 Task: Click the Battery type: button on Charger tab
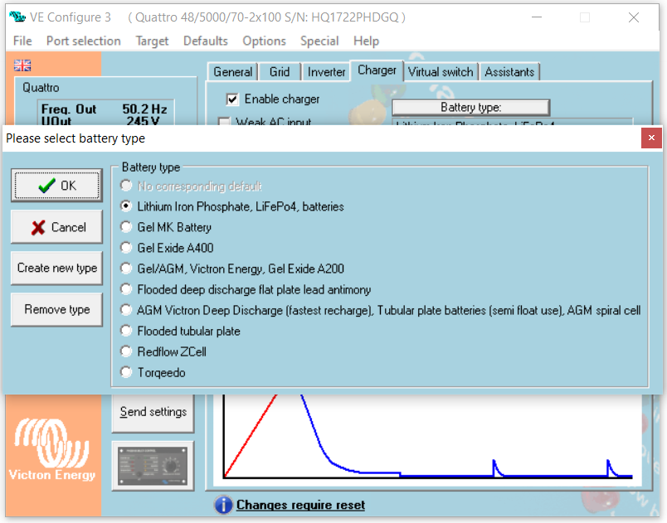point(470,107)
